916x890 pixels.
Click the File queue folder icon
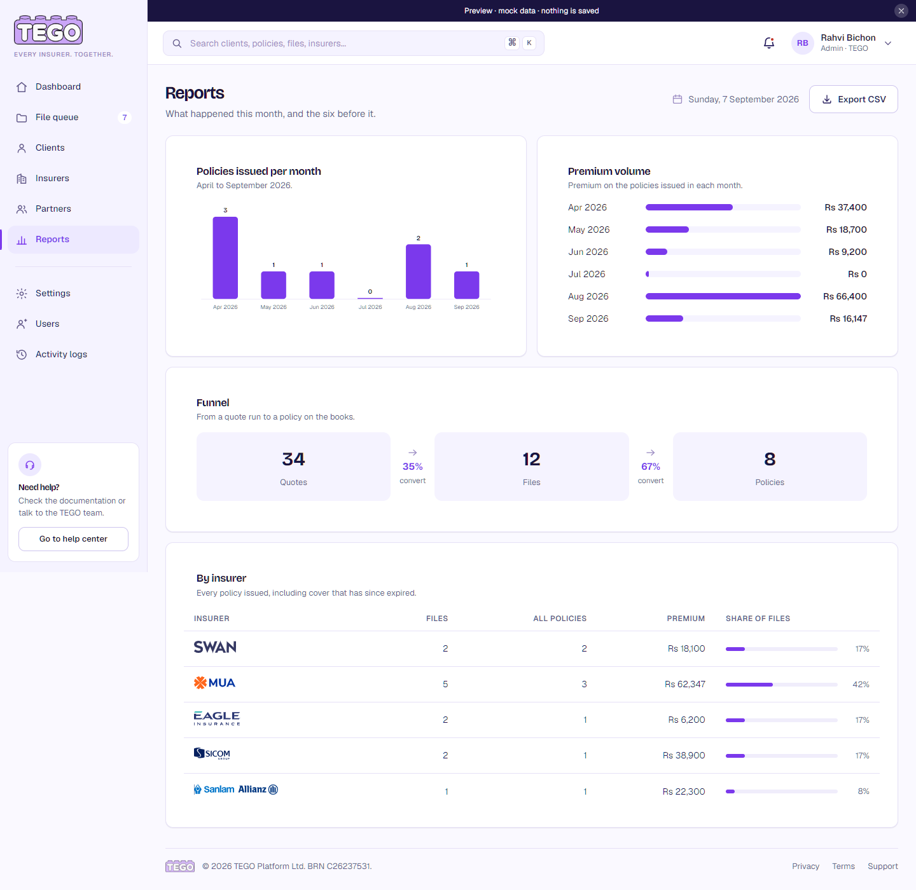[x=22, y=118]
